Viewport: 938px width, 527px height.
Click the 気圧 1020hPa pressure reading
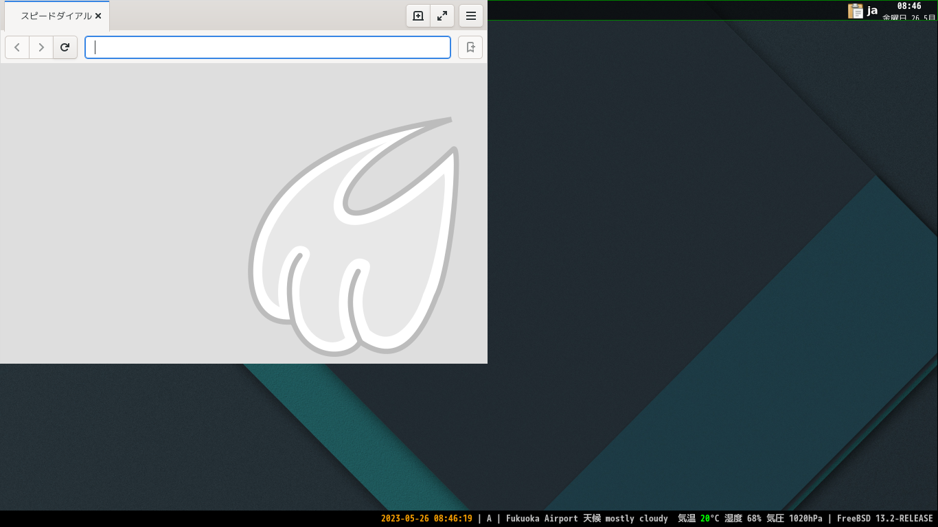click(794, 519)
